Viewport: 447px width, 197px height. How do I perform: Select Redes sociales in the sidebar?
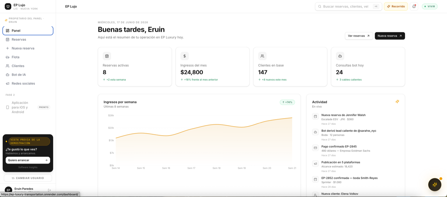(28, 84)
